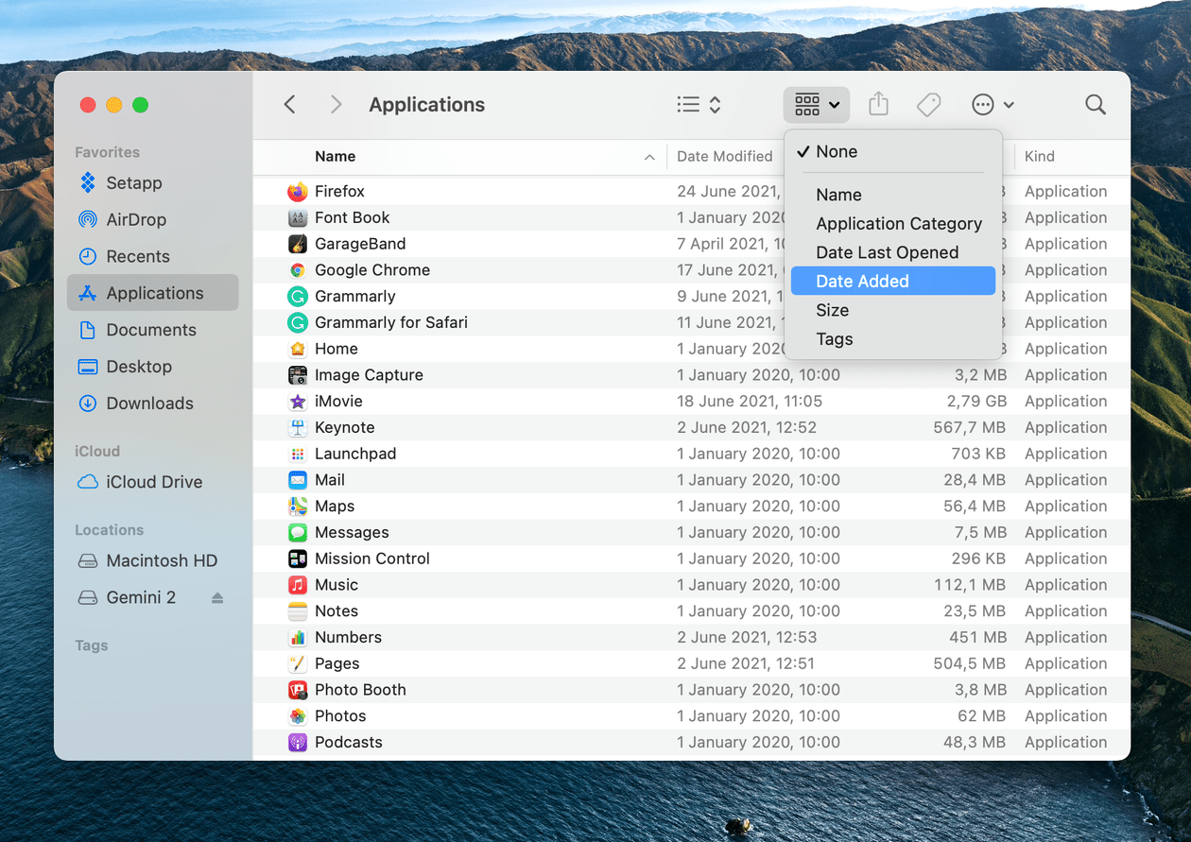This screenshot has height=842, width=1191.
Task: Click Numbers' date 2 June 2021, 12:53
Action: 747,637
